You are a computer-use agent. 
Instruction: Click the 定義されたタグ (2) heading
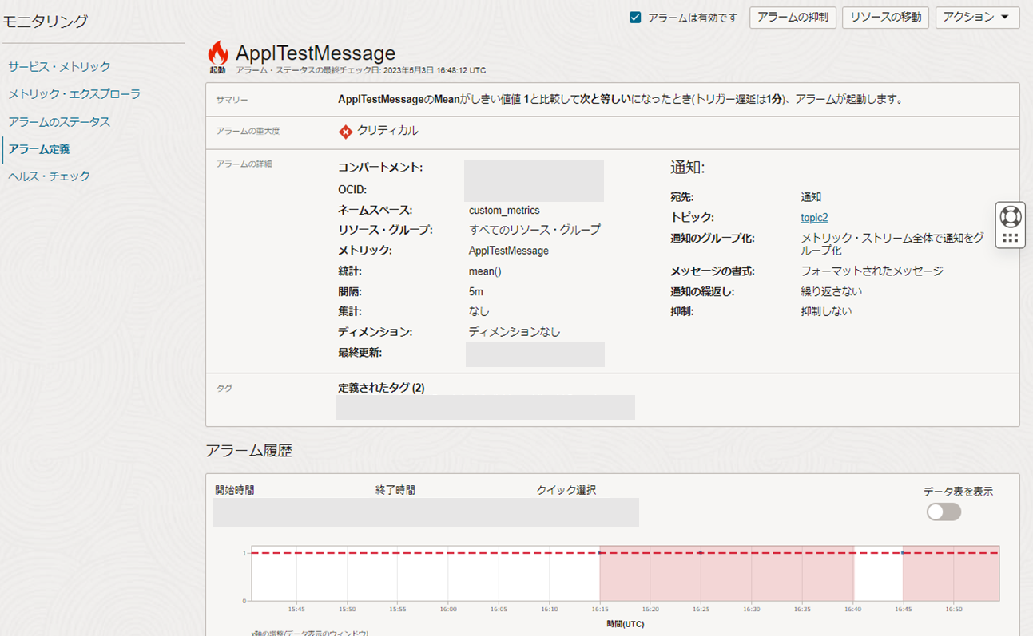pos(381,388)
